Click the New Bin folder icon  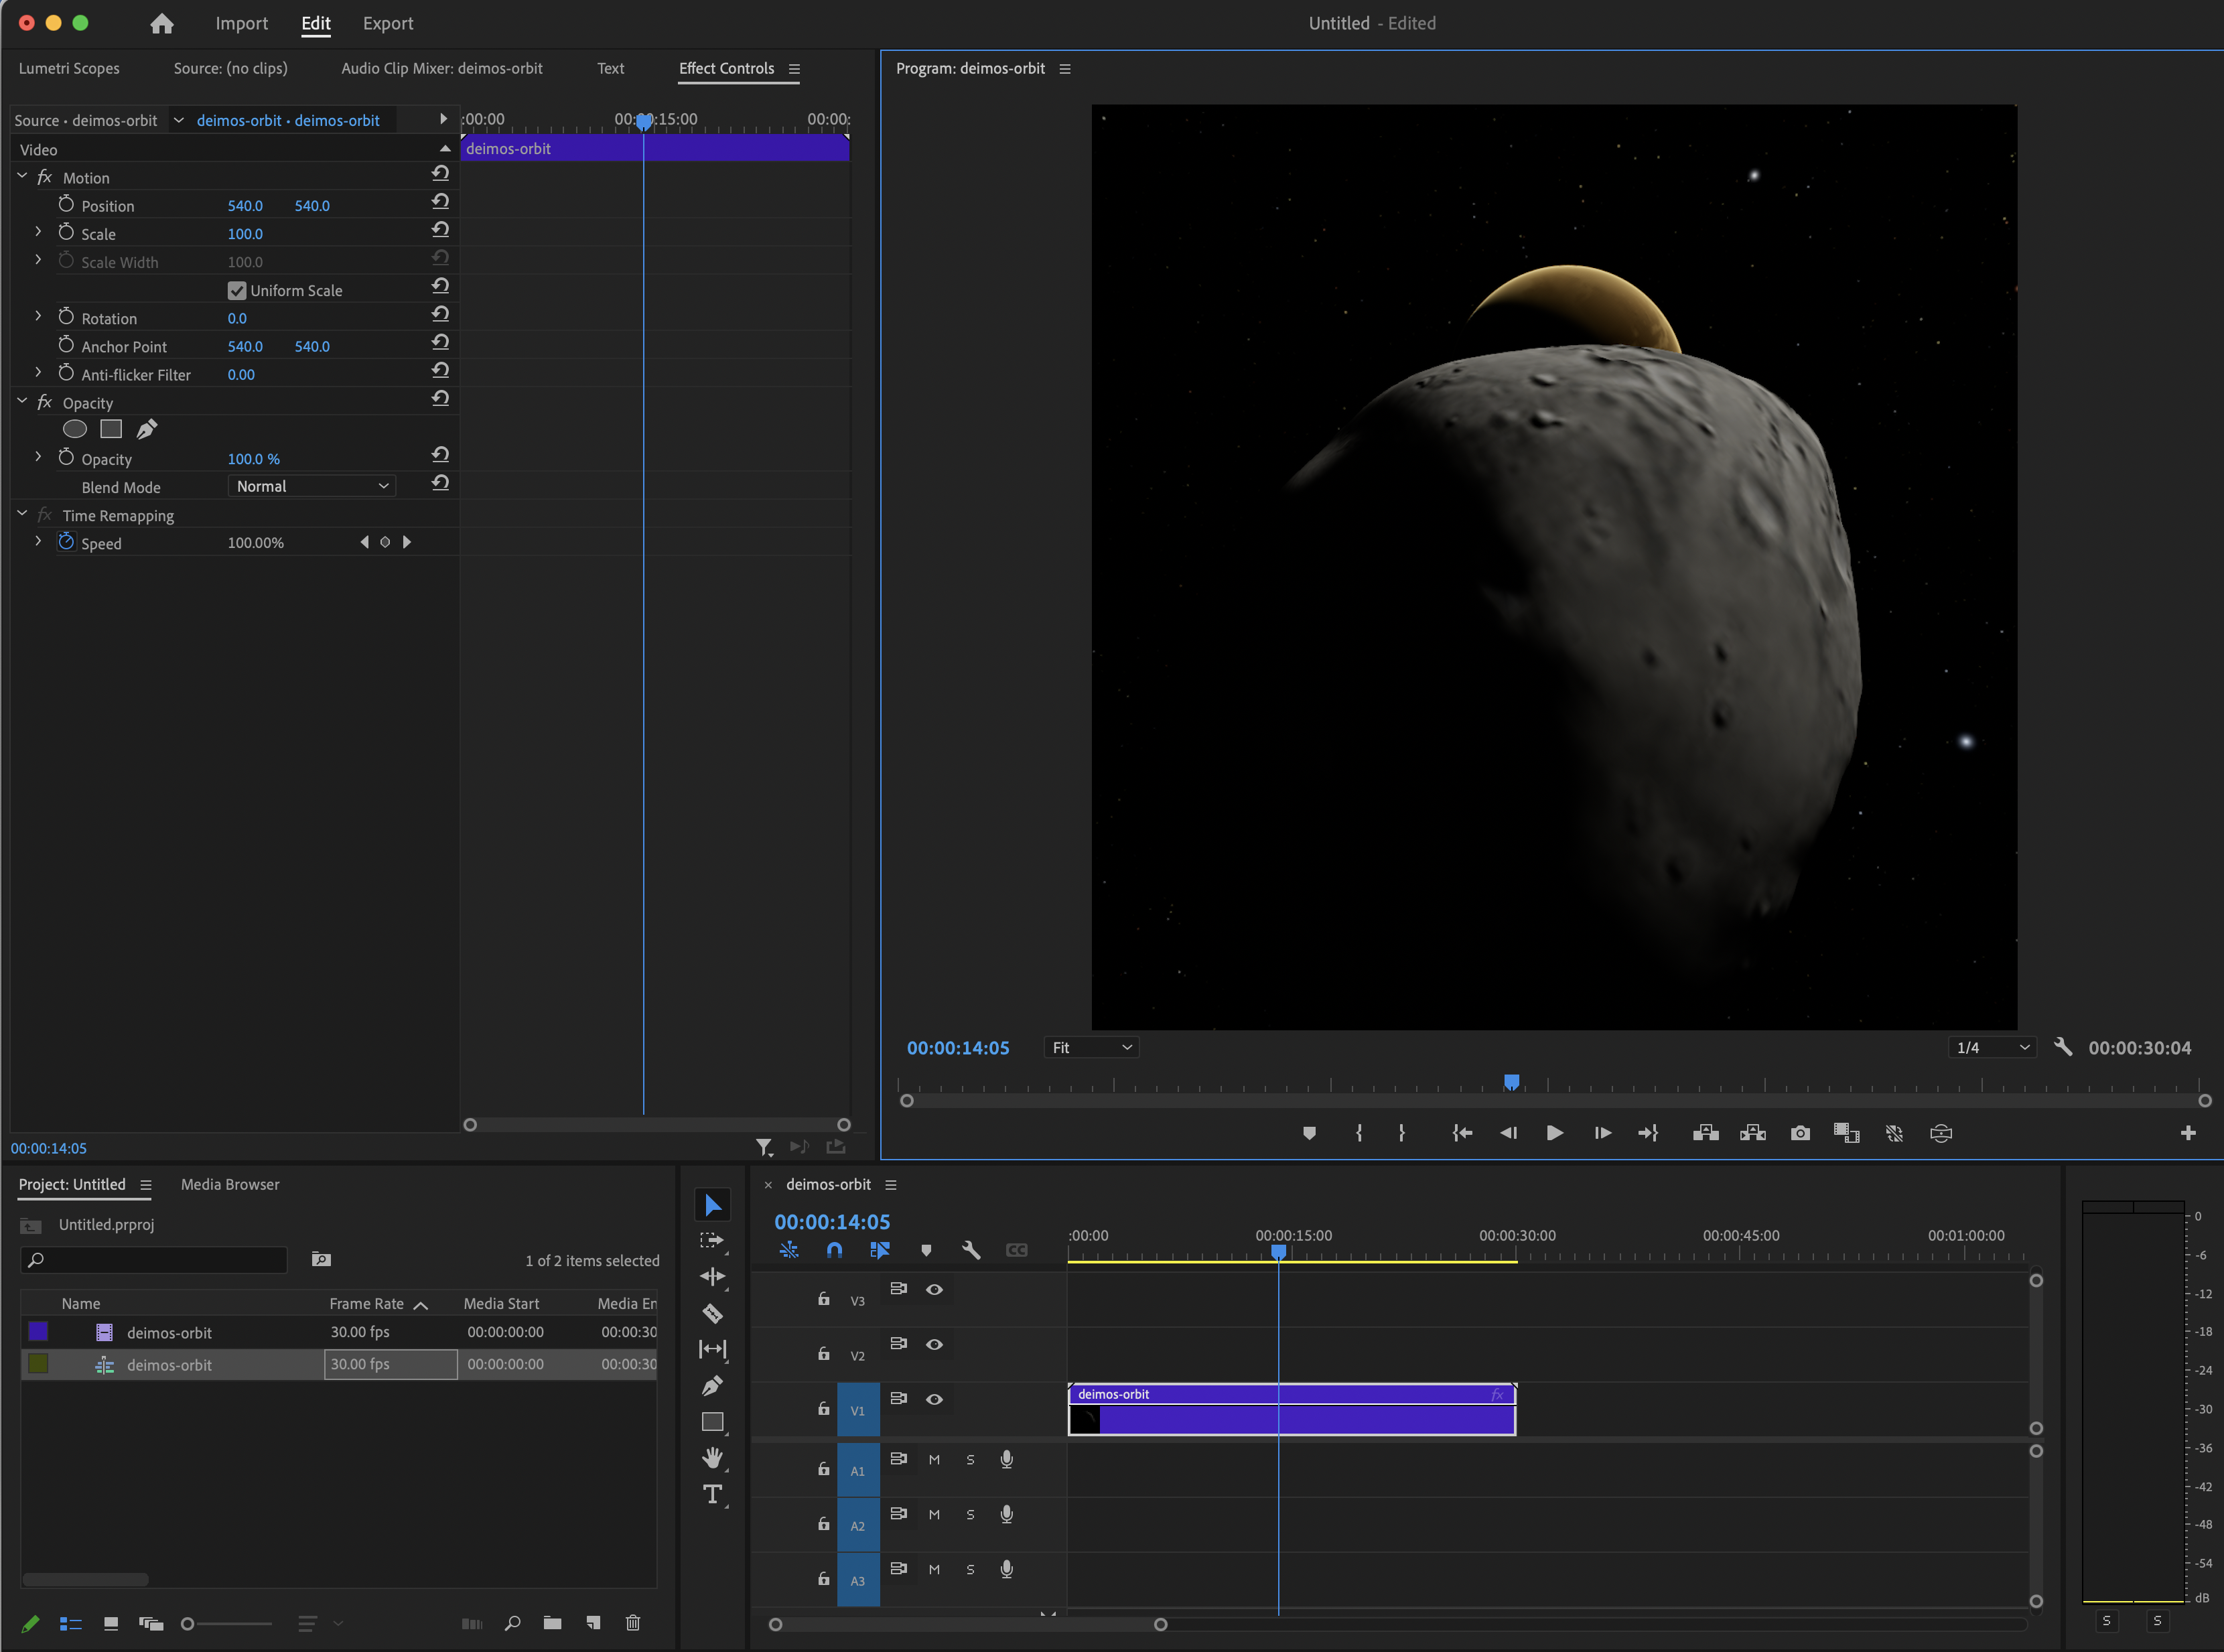point(552,1623)
